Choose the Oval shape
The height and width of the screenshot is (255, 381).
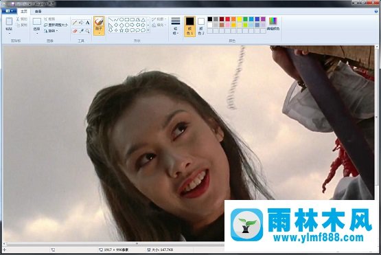point(122,19)
